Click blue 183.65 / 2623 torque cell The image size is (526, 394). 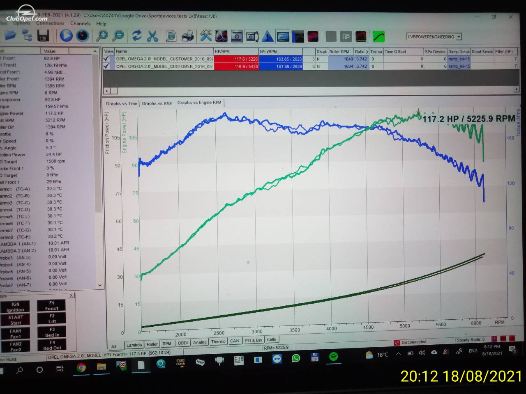pos(281,59)
